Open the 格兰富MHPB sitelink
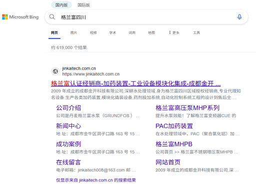Screen dimensions: 256x187 click(174, 144)
